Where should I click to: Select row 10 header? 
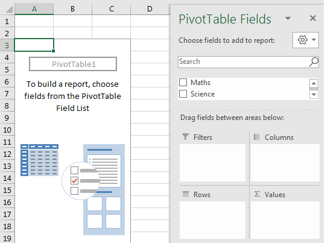7,130
